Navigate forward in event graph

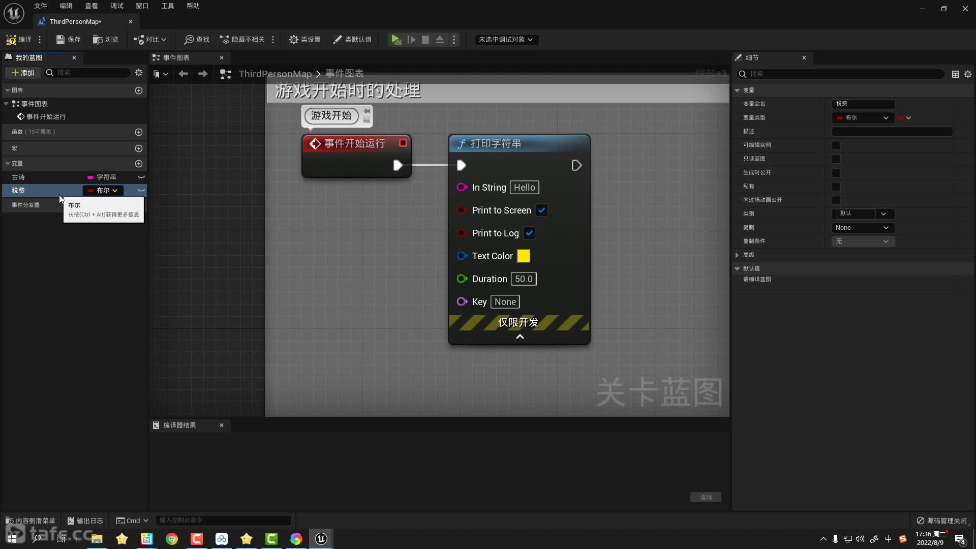[x=202, y=74]
